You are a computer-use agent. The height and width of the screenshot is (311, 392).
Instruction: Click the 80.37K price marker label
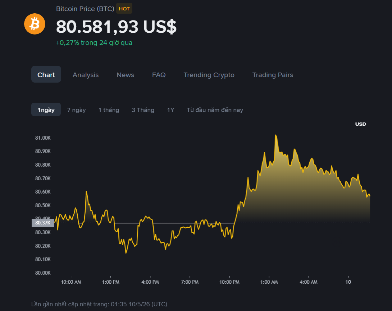(x=43, y=223)
